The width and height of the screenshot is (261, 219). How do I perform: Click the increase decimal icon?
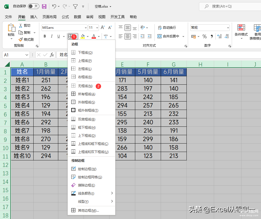(x=220, y=36)
